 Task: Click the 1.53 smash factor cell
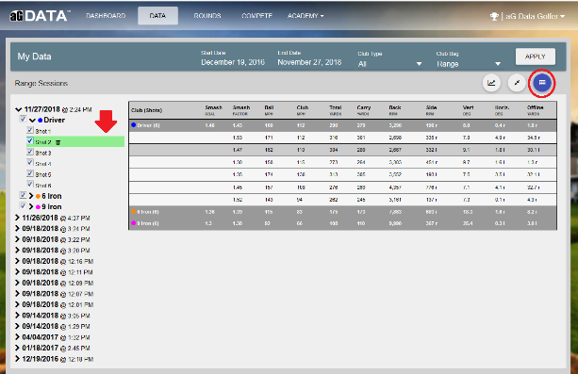coord(238,138)
